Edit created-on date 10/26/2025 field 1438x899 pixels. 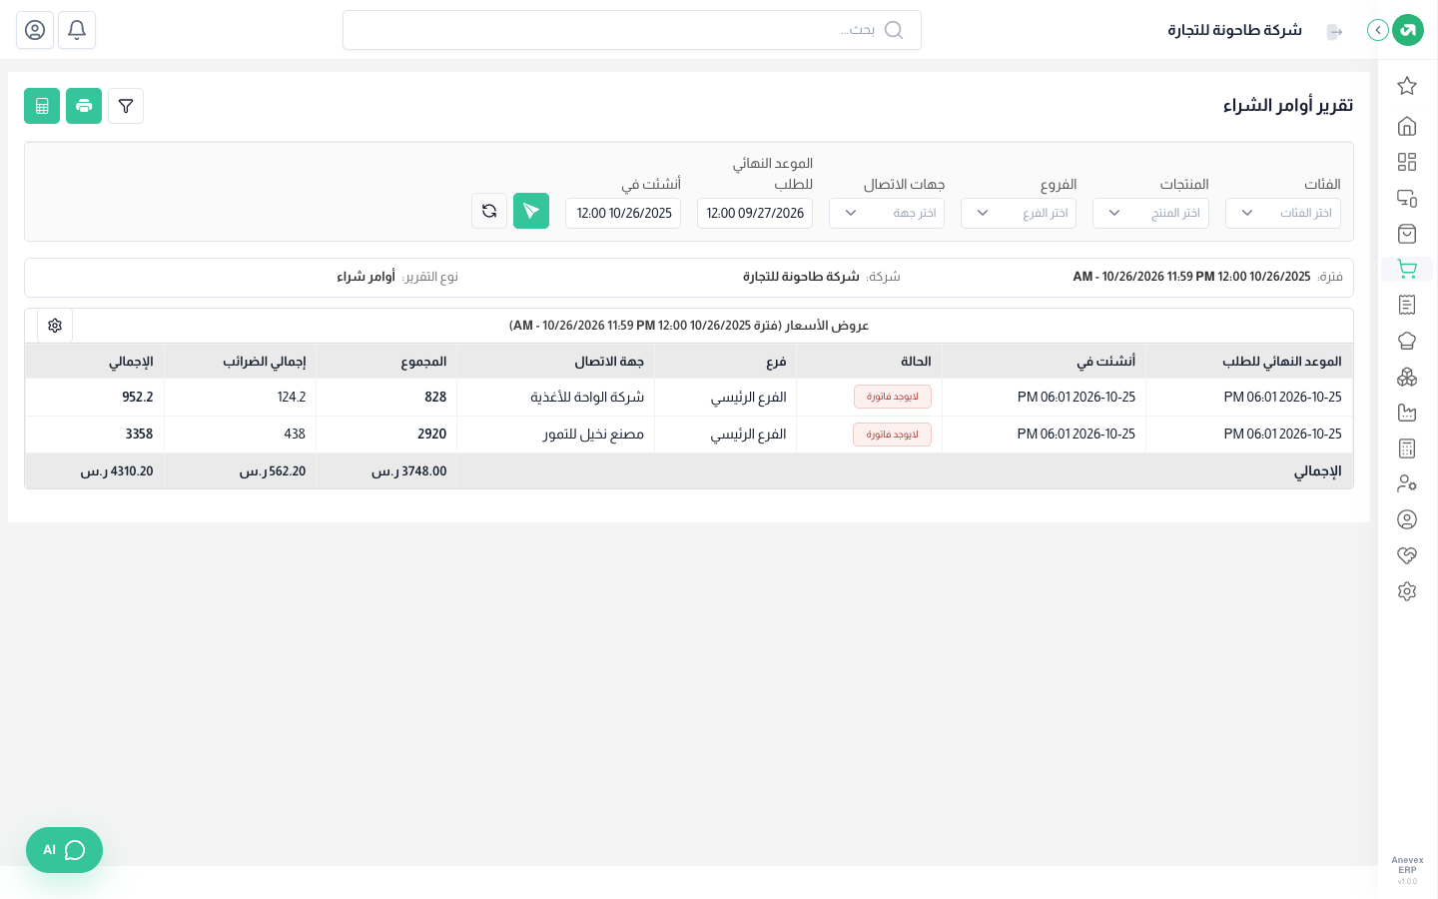[623, 213]
